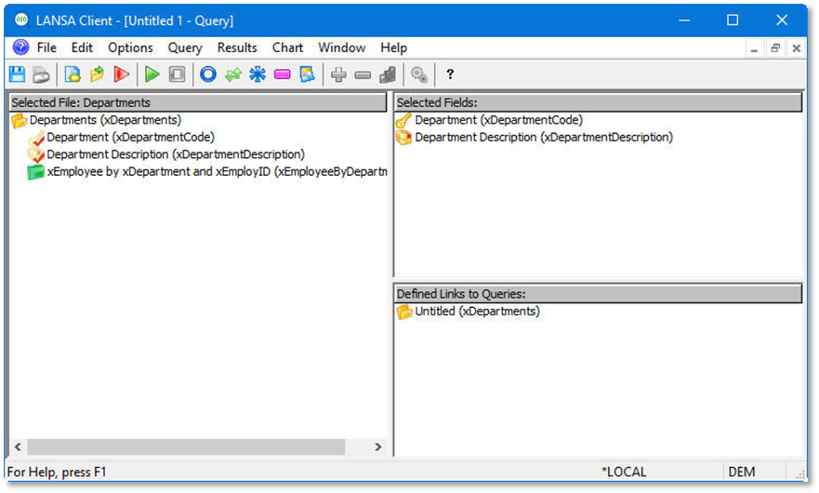Open the Window menu

[x=341, y=47]
